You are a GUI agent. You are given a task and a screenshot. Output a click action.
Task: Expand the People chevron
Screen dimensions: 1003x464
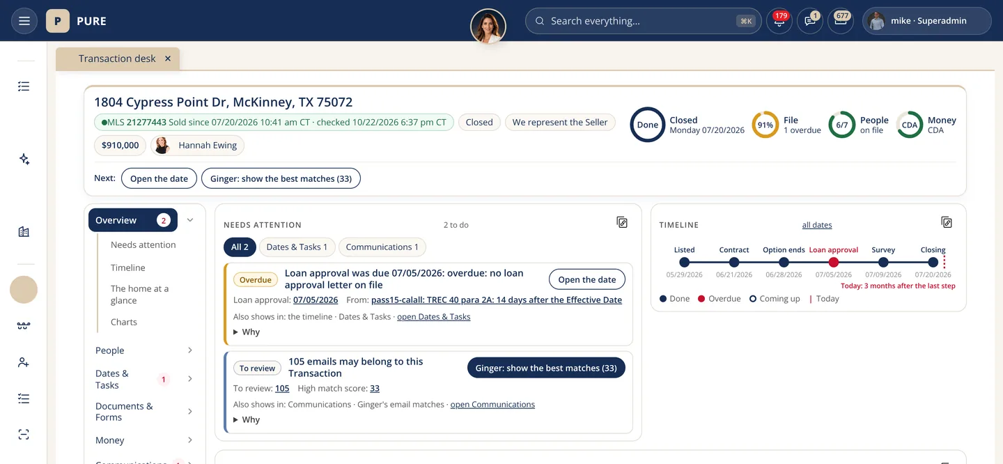pos(189,350)
